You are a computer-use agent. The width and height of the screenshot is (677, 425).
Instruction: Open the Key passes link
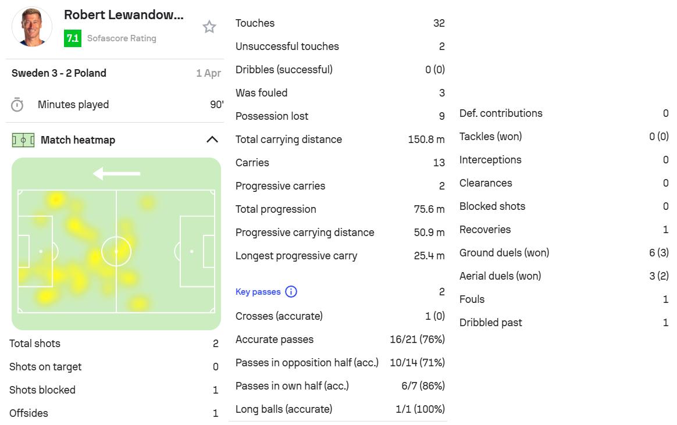coord(258,292)
